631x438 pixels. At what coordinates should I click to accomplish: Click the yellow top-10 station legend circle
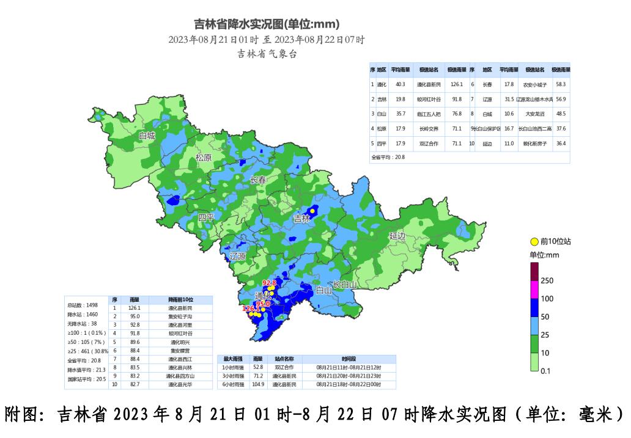pos(533,242)
